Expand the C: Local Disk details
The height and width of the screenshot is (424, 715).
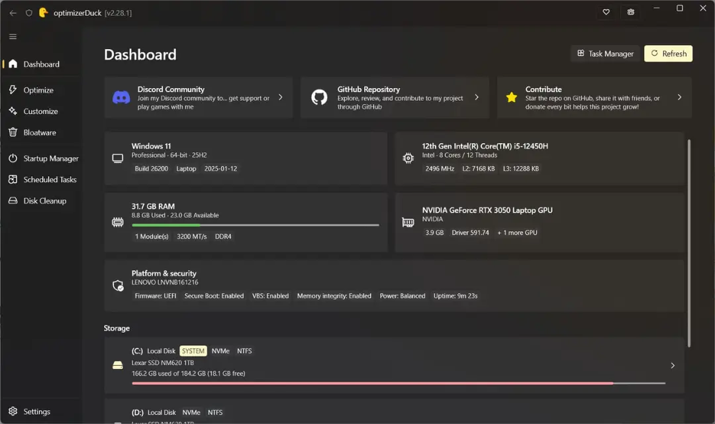click(673, 366)
